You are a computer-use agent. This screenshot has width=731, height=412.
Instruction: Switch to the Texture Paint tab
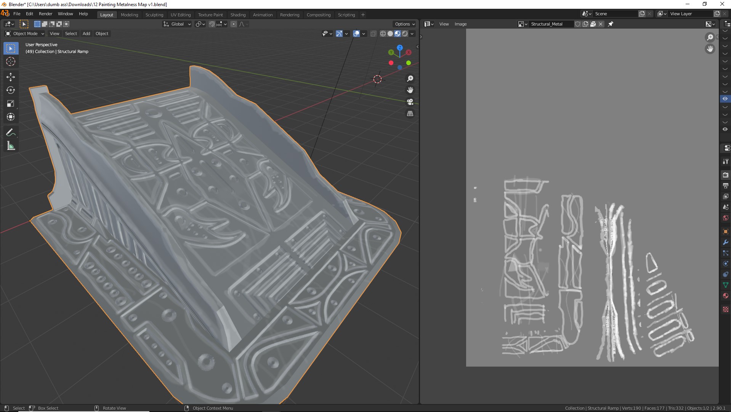coord(210,15)
